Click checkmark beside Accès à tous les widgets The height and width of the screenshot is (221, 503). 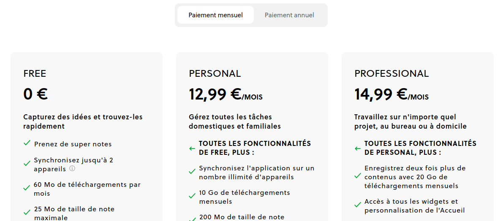click(358, 205)
